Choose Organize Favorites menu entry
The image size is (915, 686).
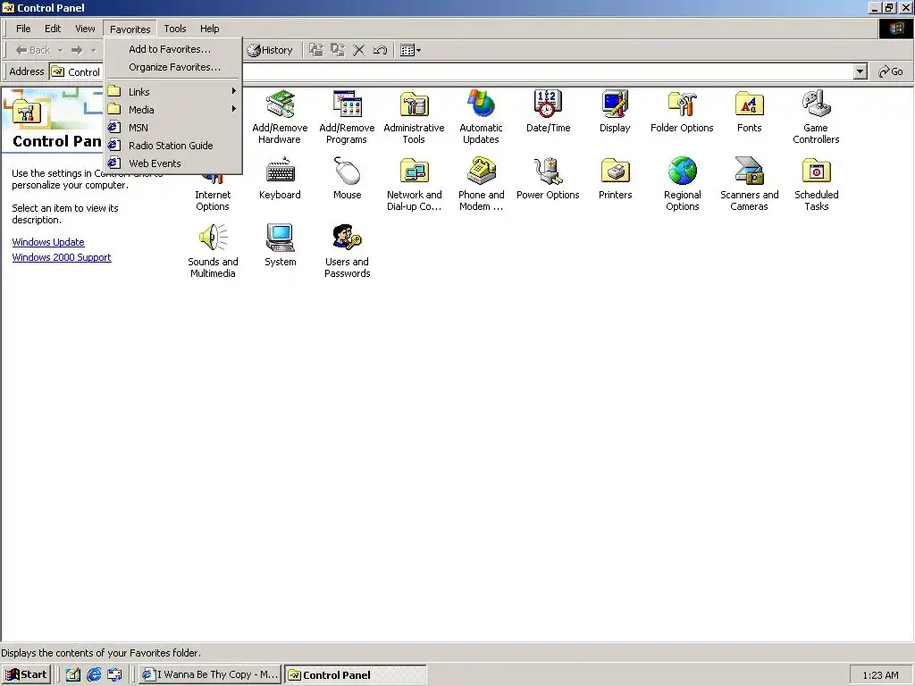[173, 67]
